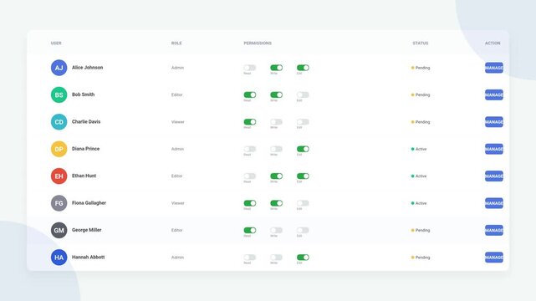Open Manage for Alice Johnson
Viewport: 536px width, 301px height.
494,68
